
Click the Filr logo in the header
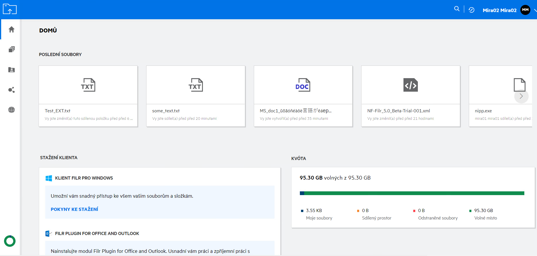click(x=10, y=9)
